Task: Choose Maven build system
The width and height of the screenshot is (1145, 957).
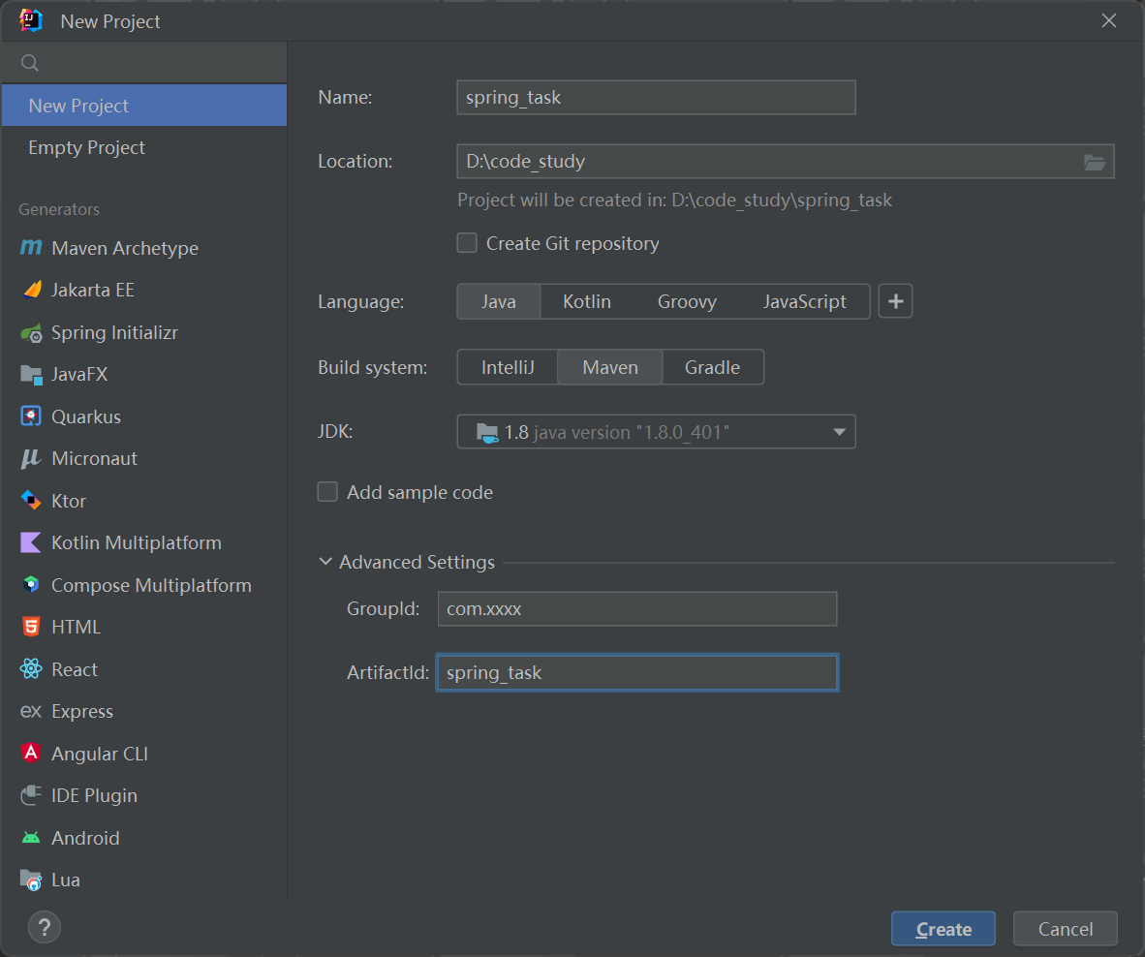Action: [x=609, y=367]
